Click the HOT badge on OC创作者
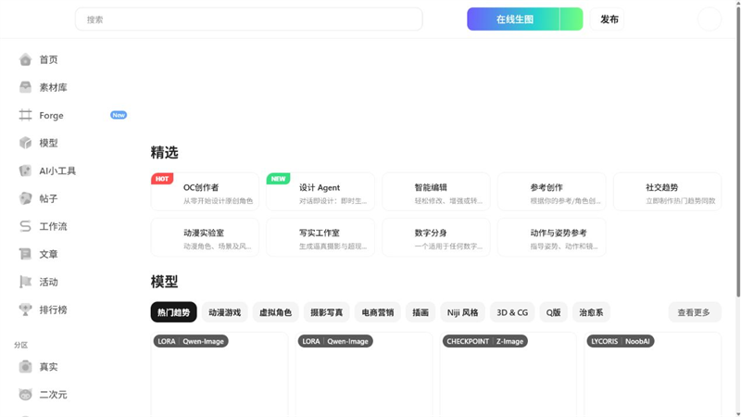Image resolution: width=741 pixels, height=417 pixels. [x=162, y=179]
